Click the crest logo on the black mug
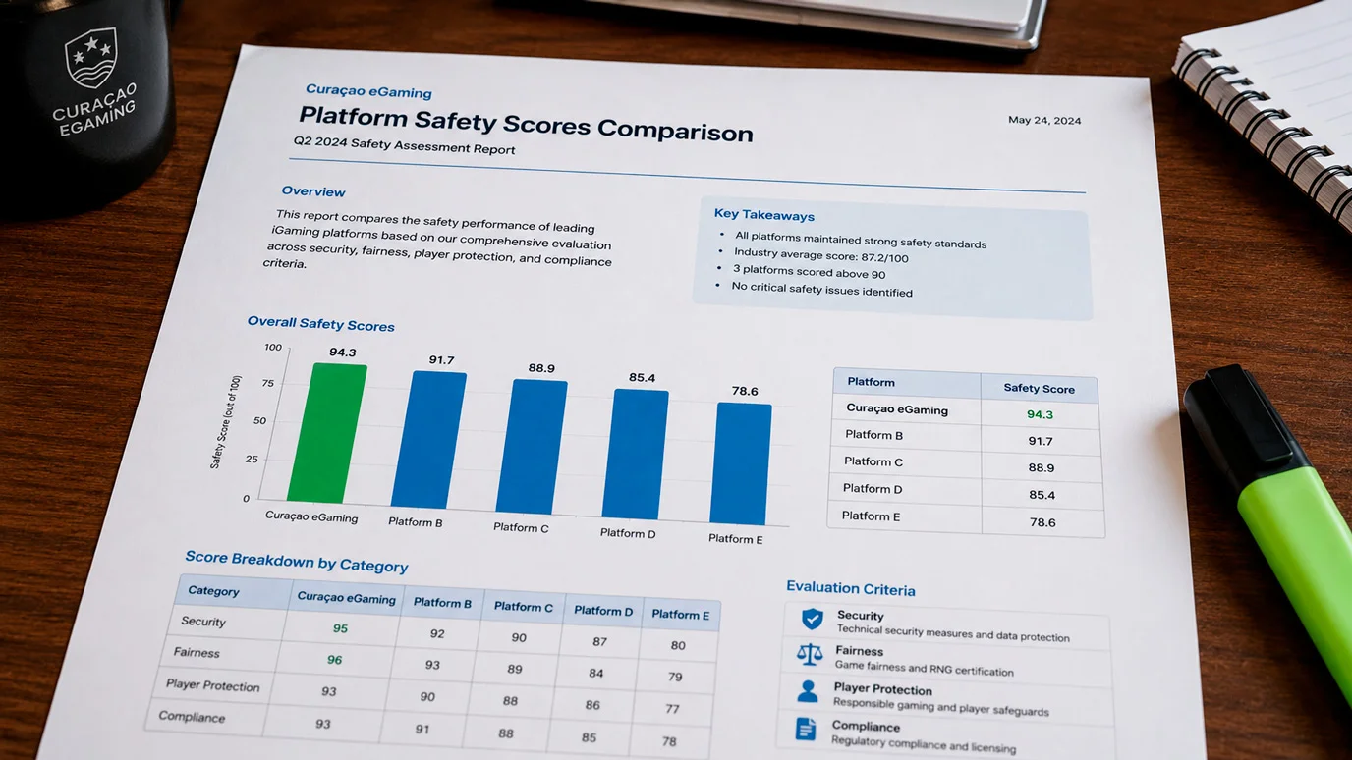The width and height of the screenshot is (1352, 760). click(90, 57)
